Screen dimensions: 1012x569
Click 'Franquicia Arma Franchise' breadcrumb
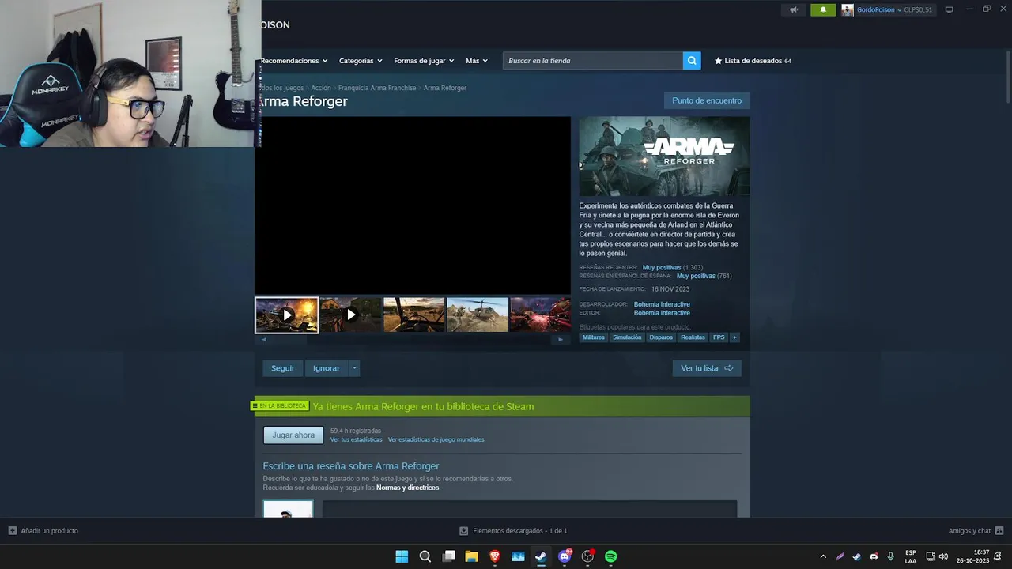click(377, 88)
